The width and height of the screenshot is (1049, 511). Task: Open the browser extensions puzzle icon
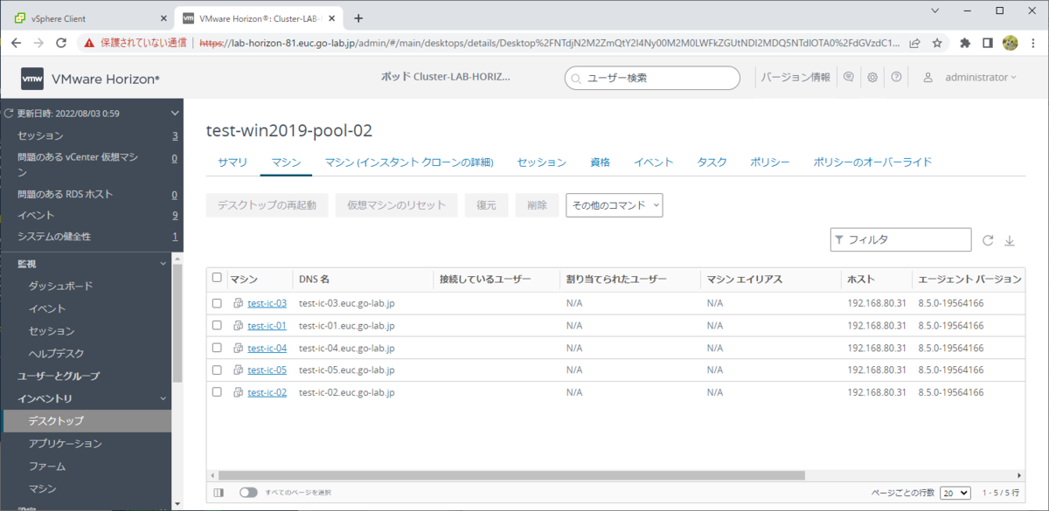pyautogui.click(x=965, y=42)
